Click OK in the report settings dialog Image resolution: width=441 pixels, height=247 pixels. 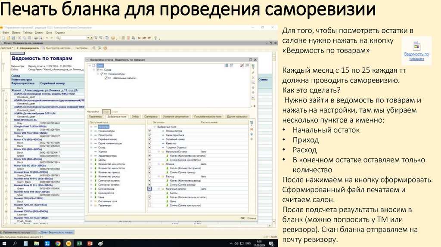[x=242, y=218]
